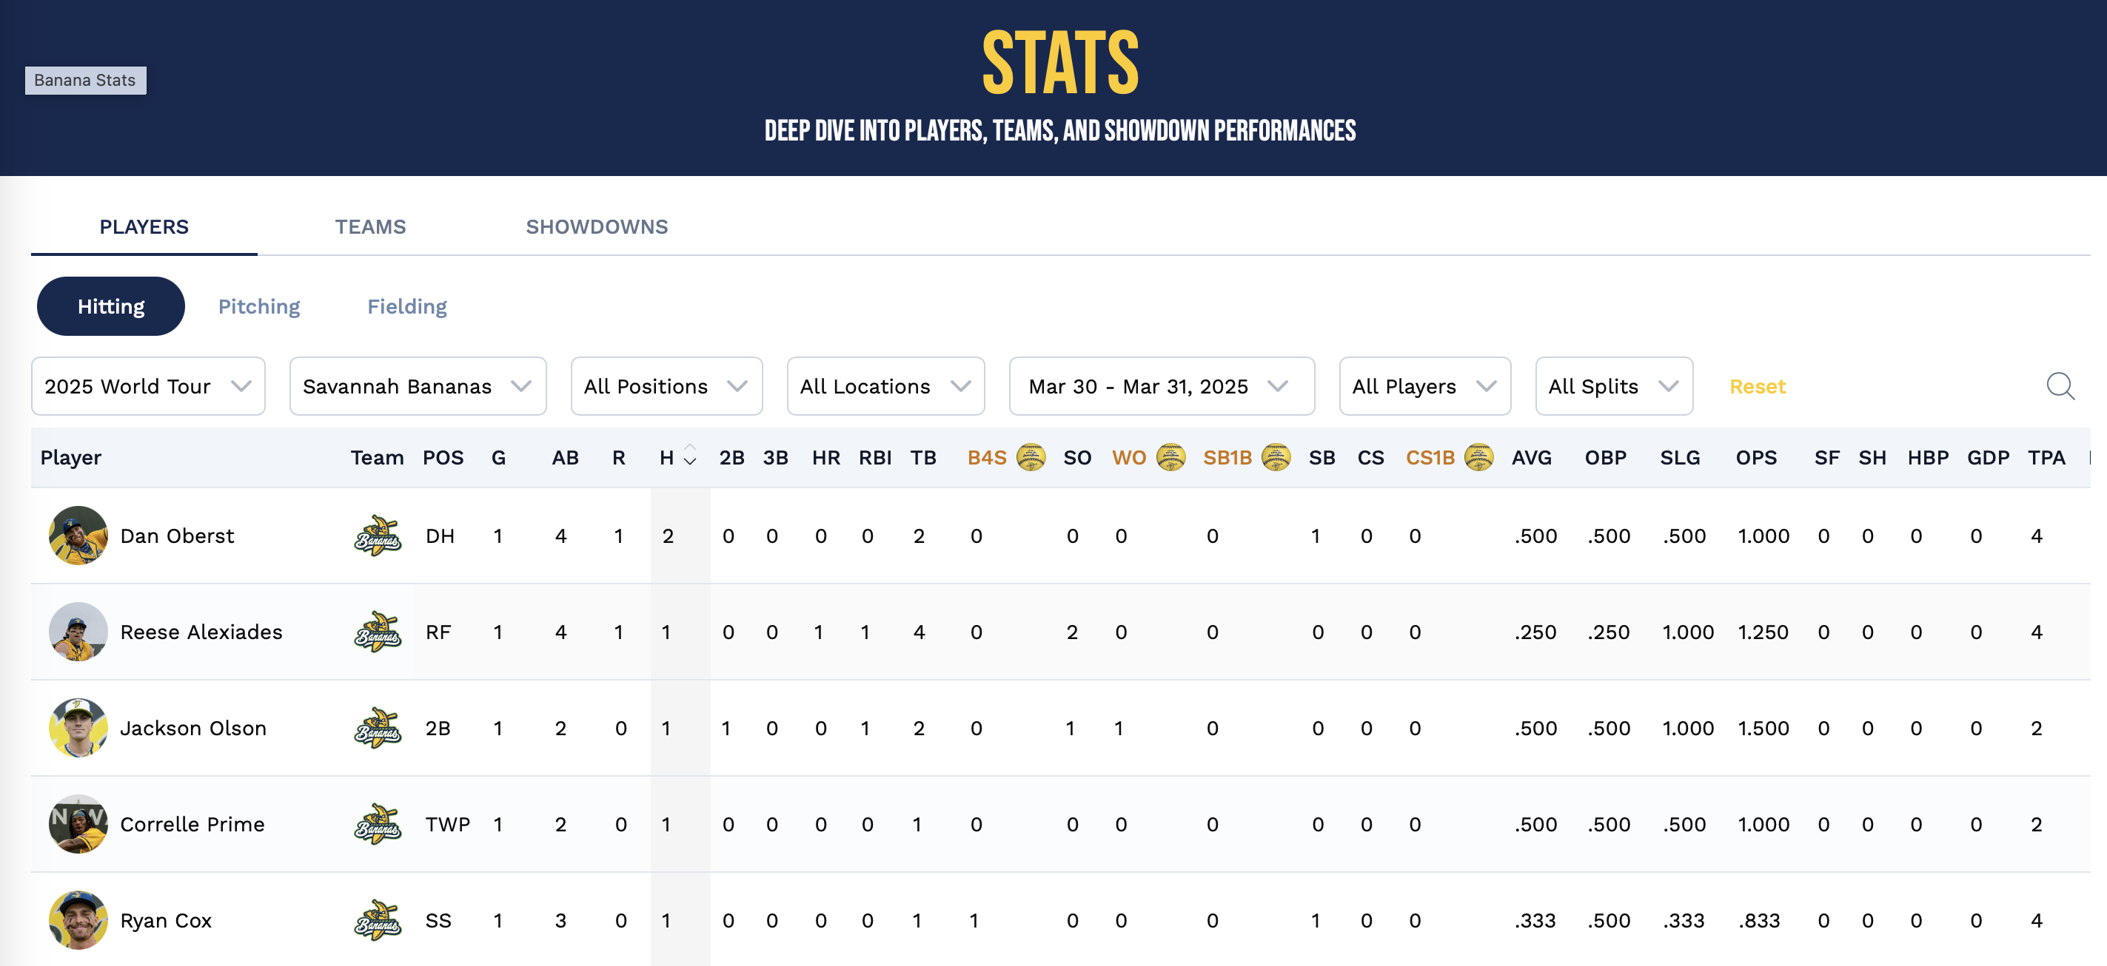Switch to the TEAMS tab
Screen dimensions: 2107x966
(x=369, y=226)
